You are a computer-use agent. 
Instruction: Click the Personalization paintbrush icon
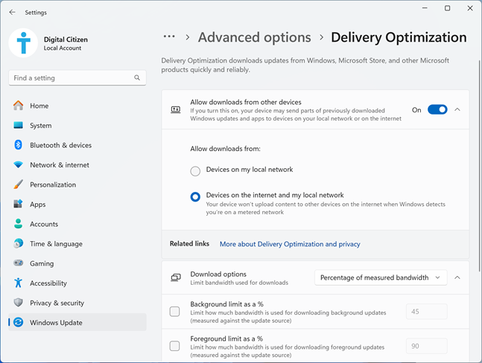click(x=19, y=184)
